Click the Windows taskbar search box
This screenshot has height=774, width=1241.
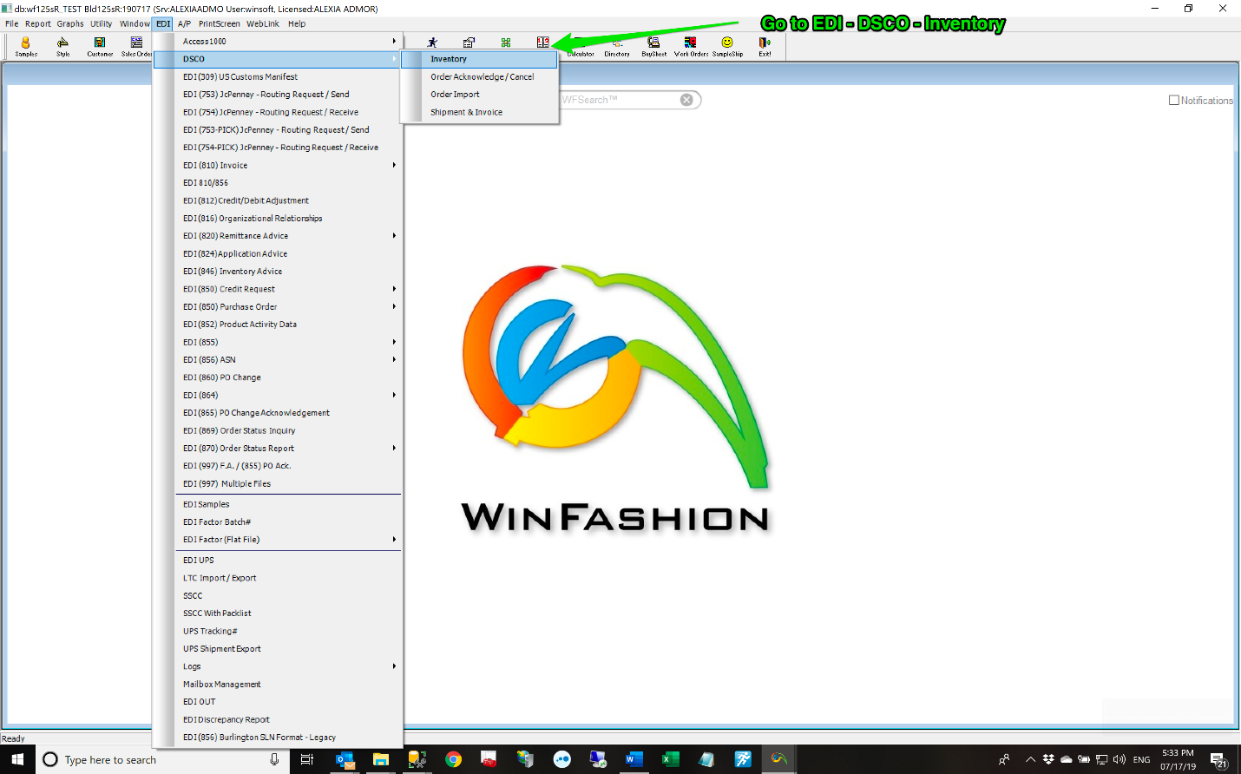[x=163, y=759]
